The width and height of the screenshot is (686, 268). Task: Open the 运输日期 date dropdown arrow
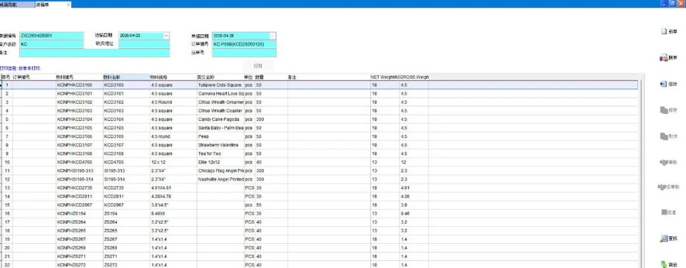click(x=166, y=35)
